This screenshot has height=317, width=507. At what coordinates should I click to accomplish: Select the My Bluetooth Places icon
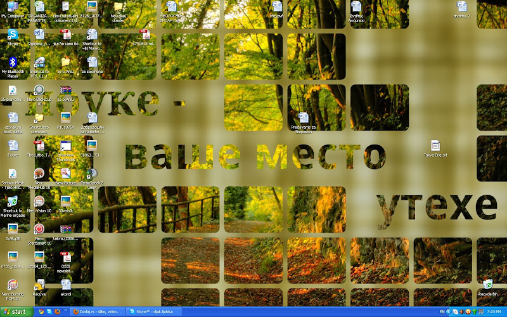click(13, 68)
